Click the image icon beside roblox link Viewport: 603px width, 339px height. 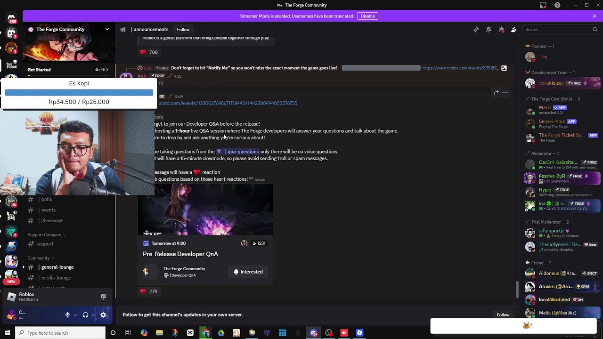pyautogui.click(x=504, y=68)
